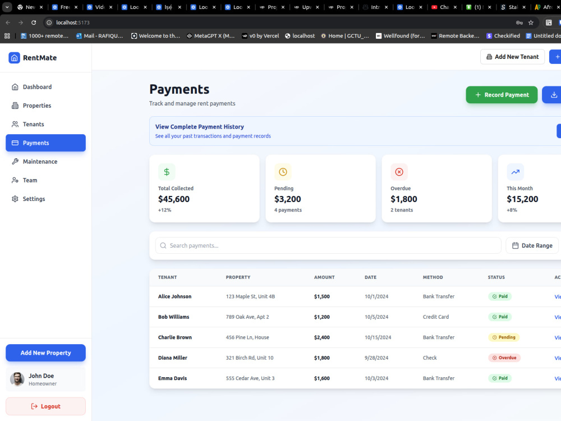Open Settings in the sidebar
This screenshot has width=561, height=421.
pos(46,199)
